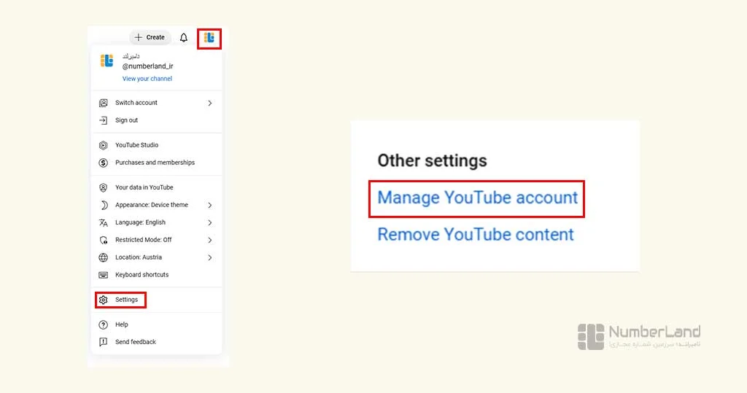Open the Settings menu entry
This screenshot has width=747, height=393.
tap(156, 300)
